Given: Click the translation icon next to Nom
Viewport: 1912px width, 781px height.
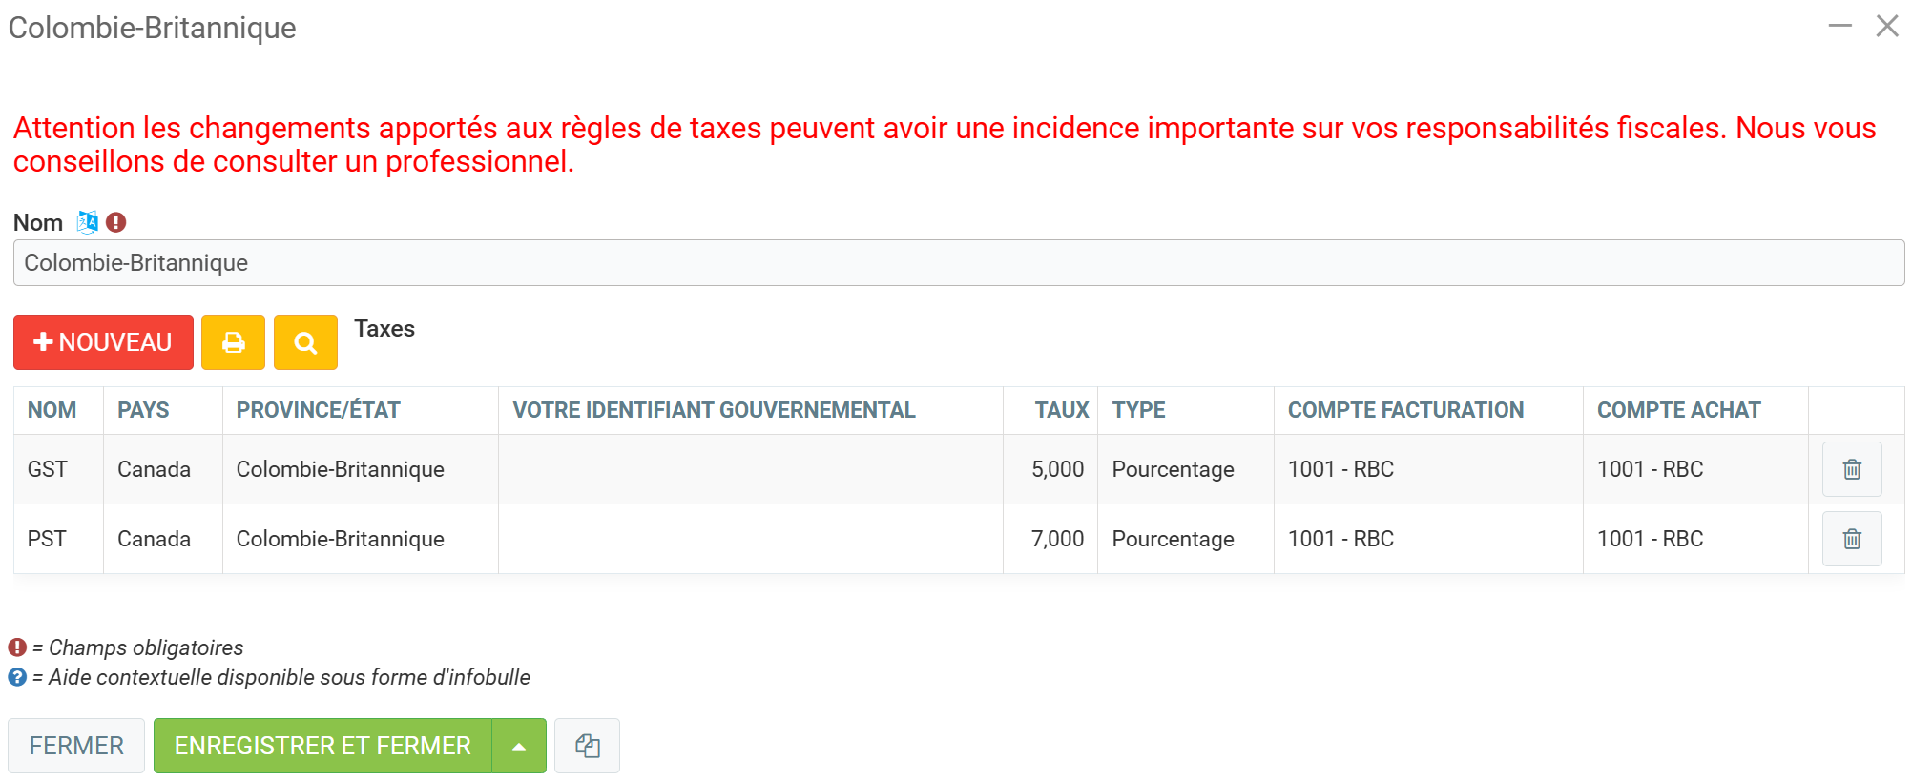Looking at the screenshot, I should [x=87, y=222].
